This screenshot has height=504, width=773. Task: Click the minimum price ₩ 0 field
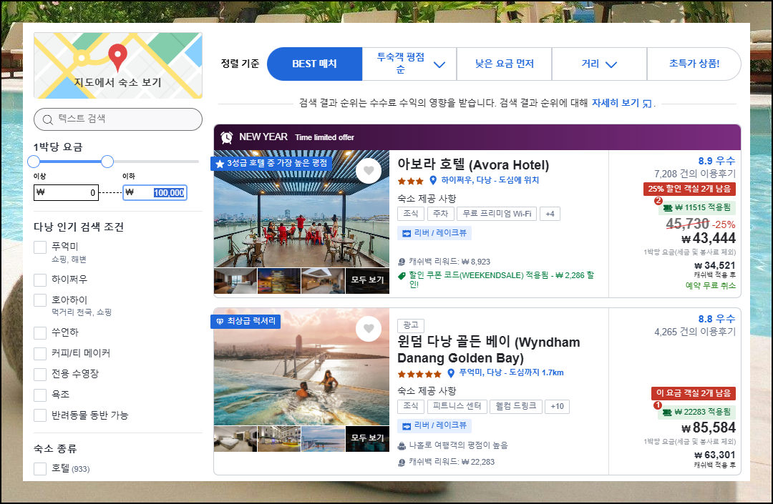66,192
